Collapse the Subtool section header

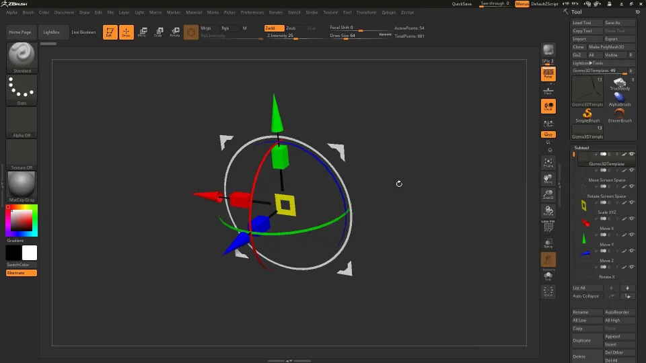(582, 147)
